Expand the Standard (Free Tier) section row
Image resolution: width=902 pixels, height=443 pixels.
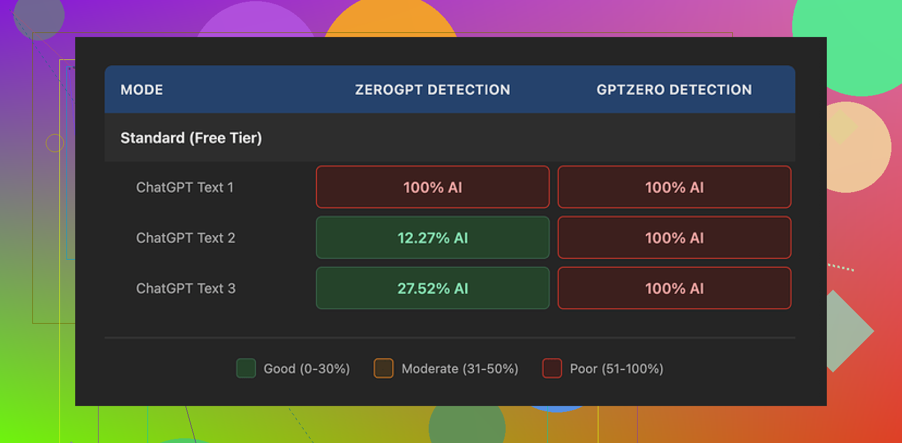[x=191, y=138]
